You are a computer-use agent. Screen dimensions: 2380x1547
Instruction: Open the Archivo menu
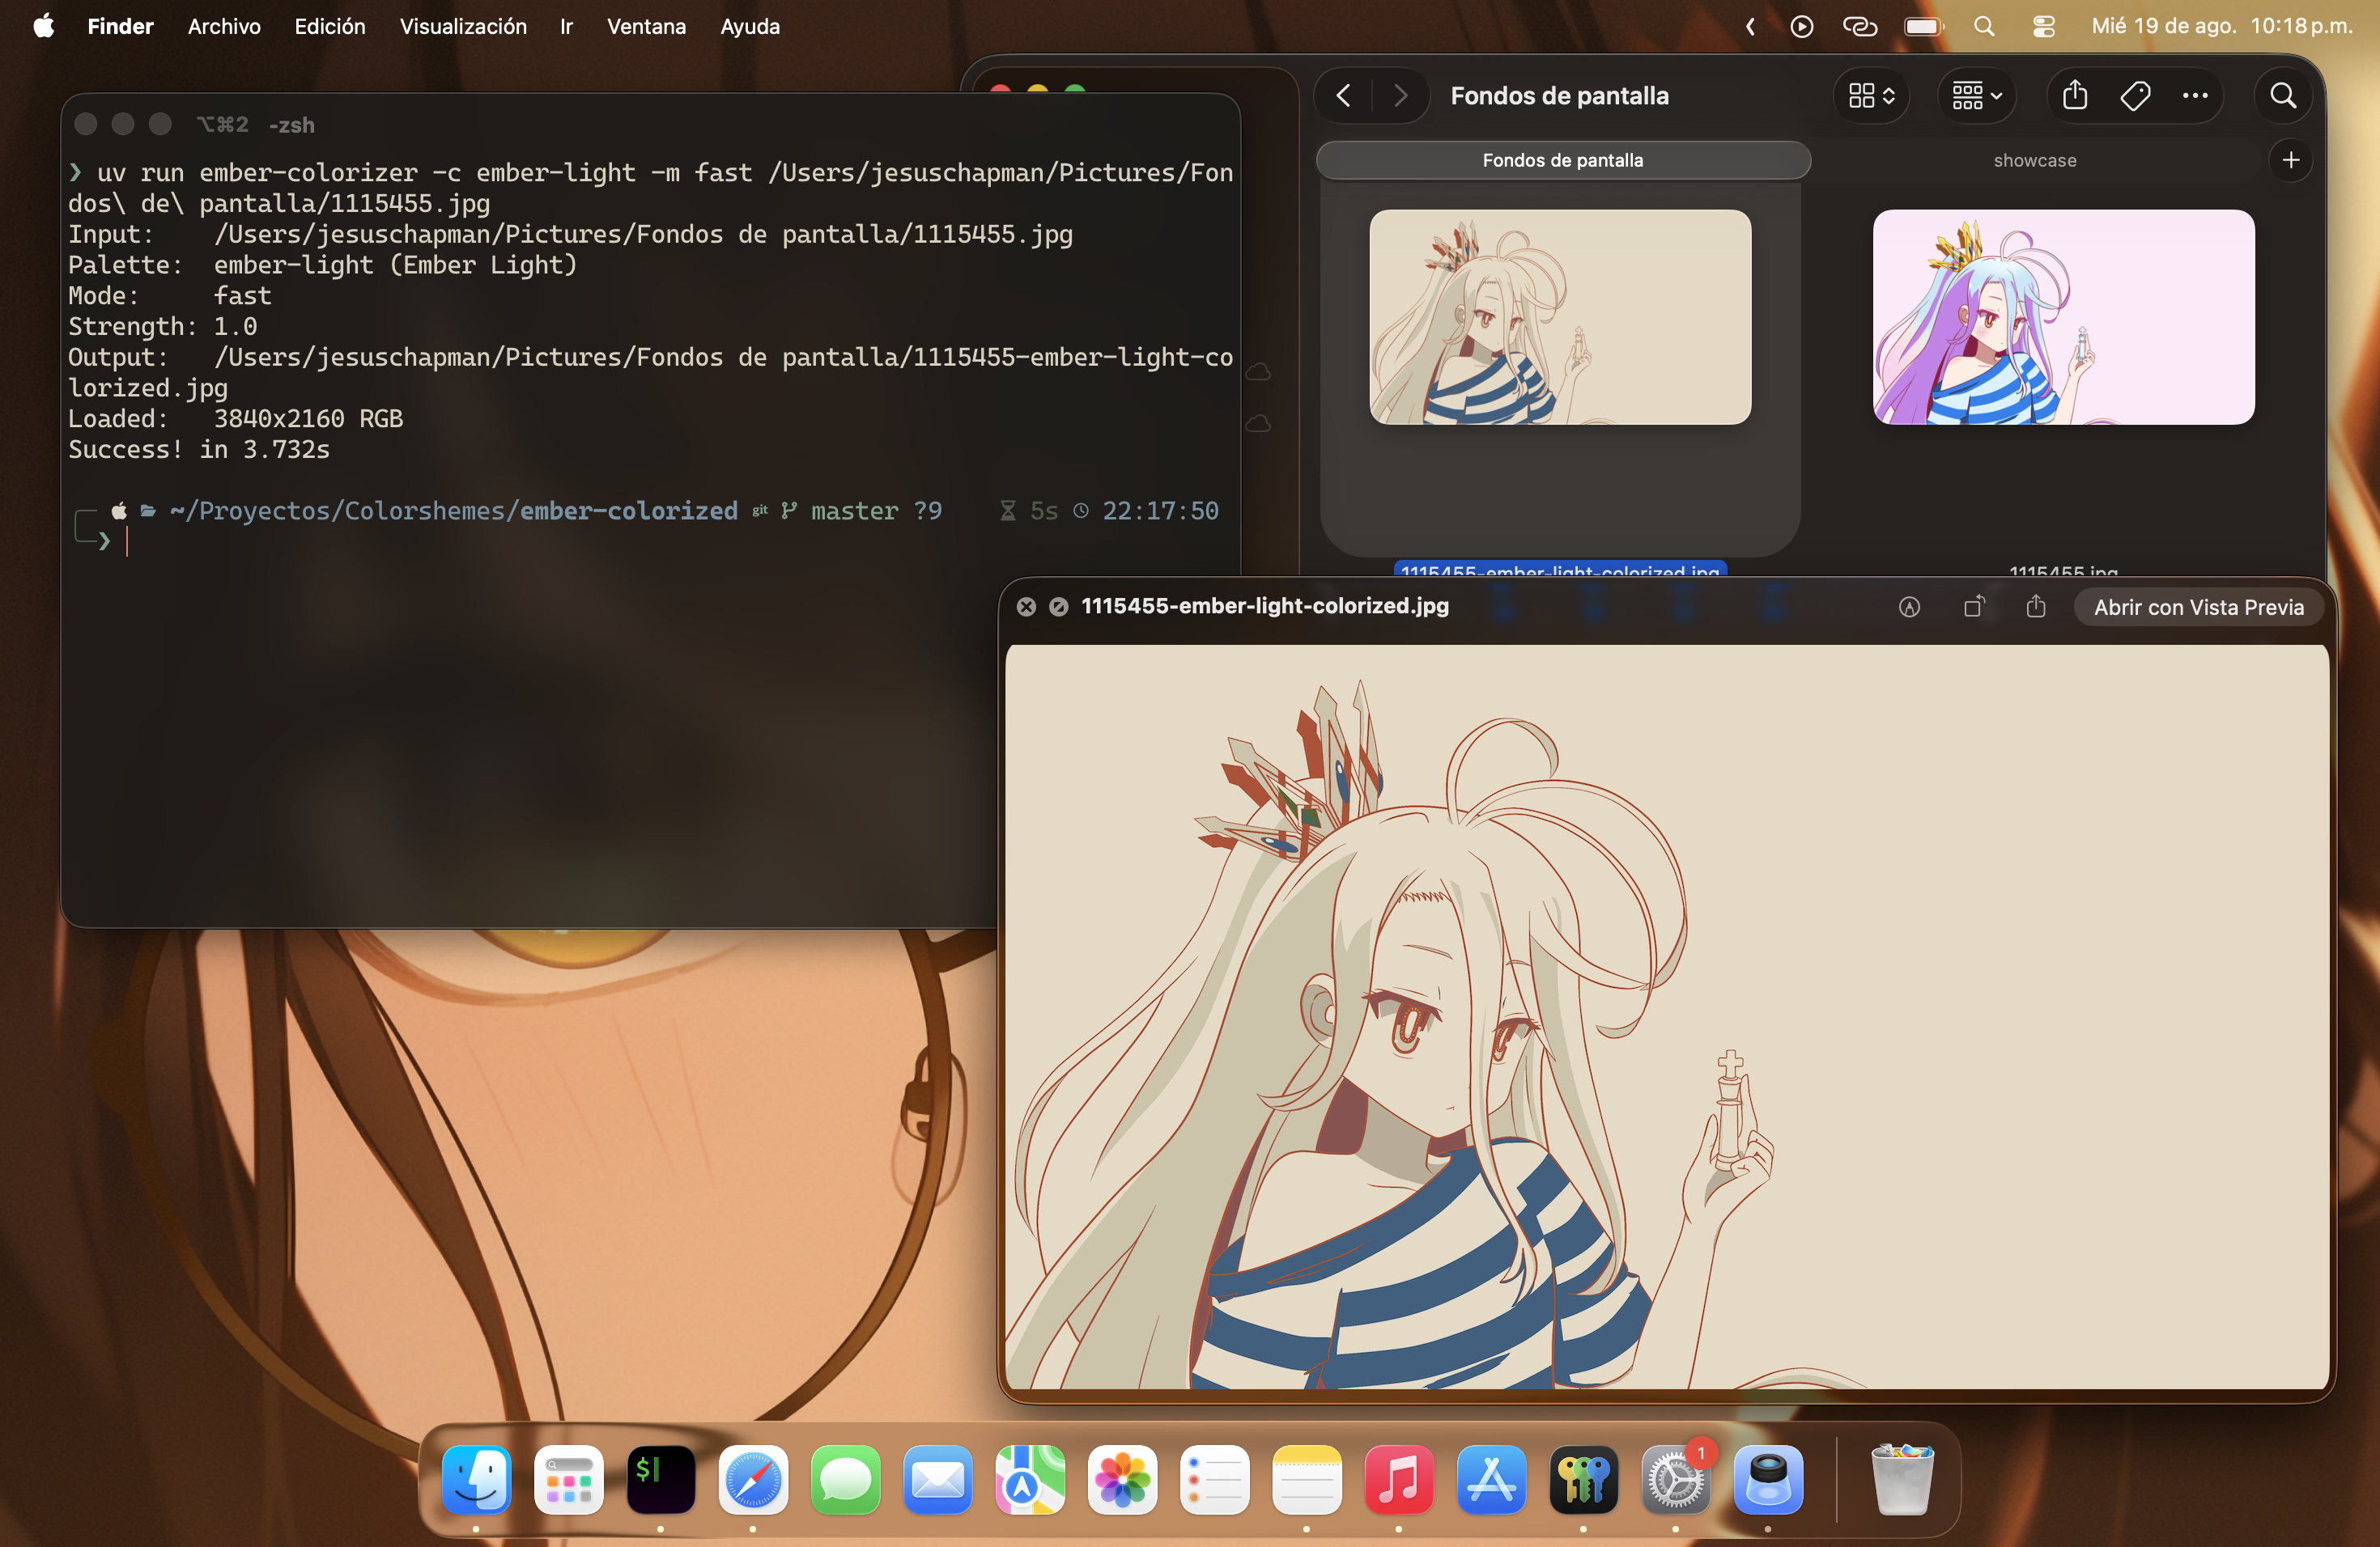pyautogui.click(x=224, y=26)
